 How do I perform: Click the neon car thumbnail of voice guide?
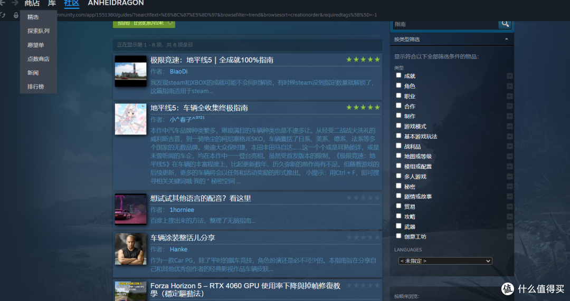(x=130, y=209)
